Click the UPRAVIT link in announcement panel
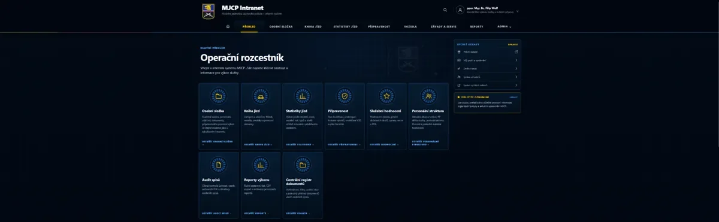 (513, 97)
